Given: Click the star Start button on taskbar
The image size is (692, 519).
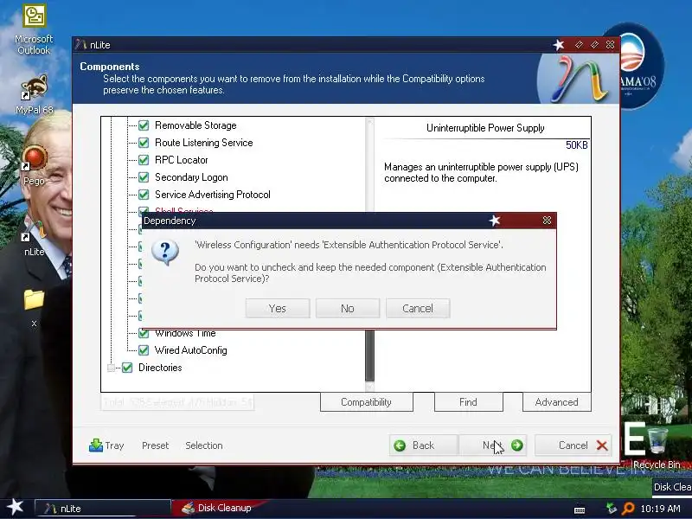Looking at the screenshot, I should click(15, 508).
